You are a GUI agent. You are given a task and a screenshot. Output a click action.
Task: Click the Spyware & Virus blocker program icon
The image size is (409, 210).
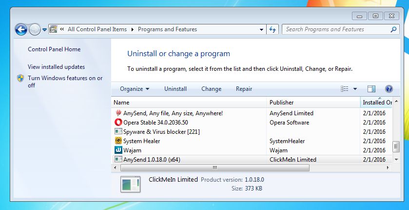tap(118, 131)
